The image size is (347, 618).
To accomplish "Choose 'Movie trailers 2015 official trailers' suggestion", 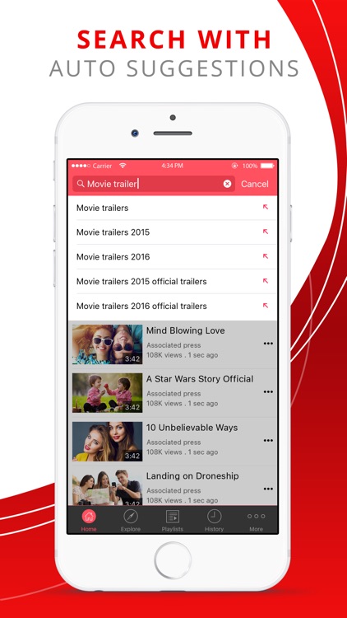I will [x=173, y=282].
